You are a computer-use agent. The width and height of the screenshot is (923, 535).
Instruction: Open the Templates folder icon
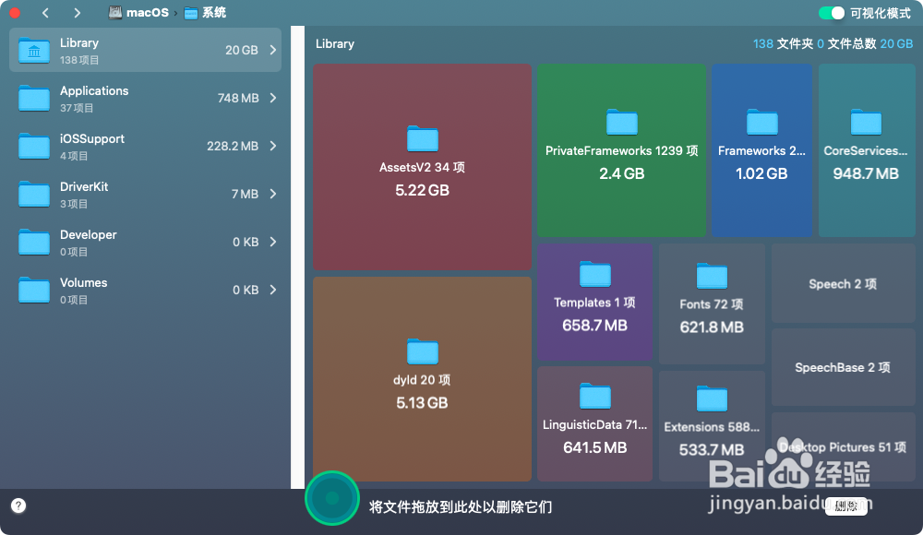[593, 275]
